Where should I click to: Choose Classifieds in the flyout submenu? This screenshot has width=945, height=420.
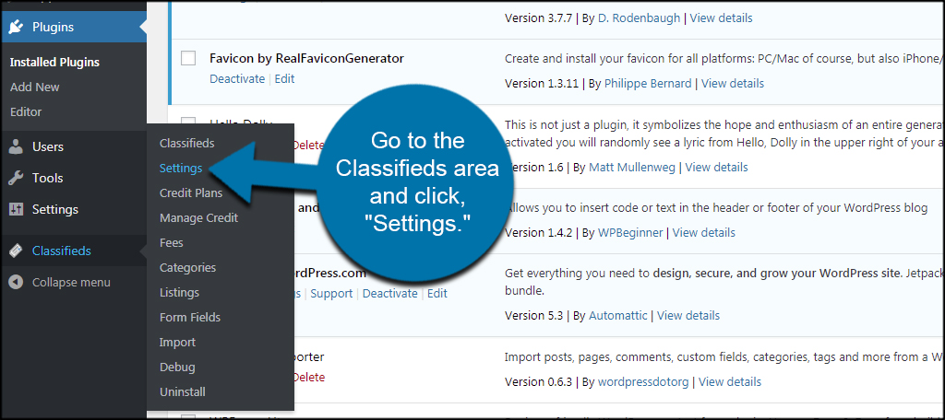tap(186, 143)
